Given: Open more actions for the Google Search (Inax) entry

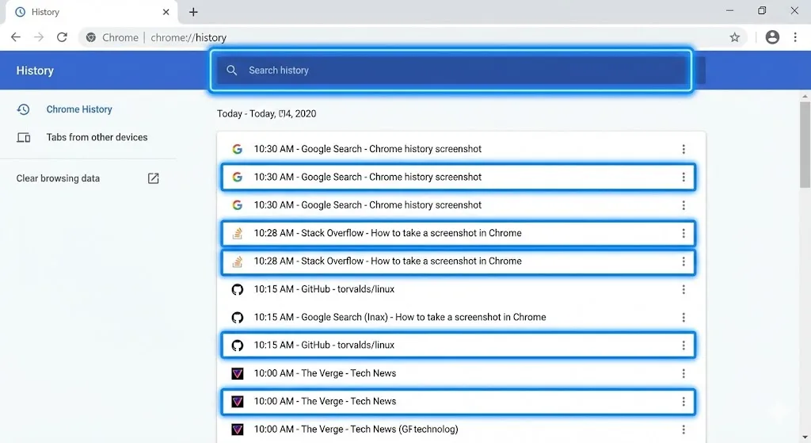Looking at the screenshot, I should (683, 317).
